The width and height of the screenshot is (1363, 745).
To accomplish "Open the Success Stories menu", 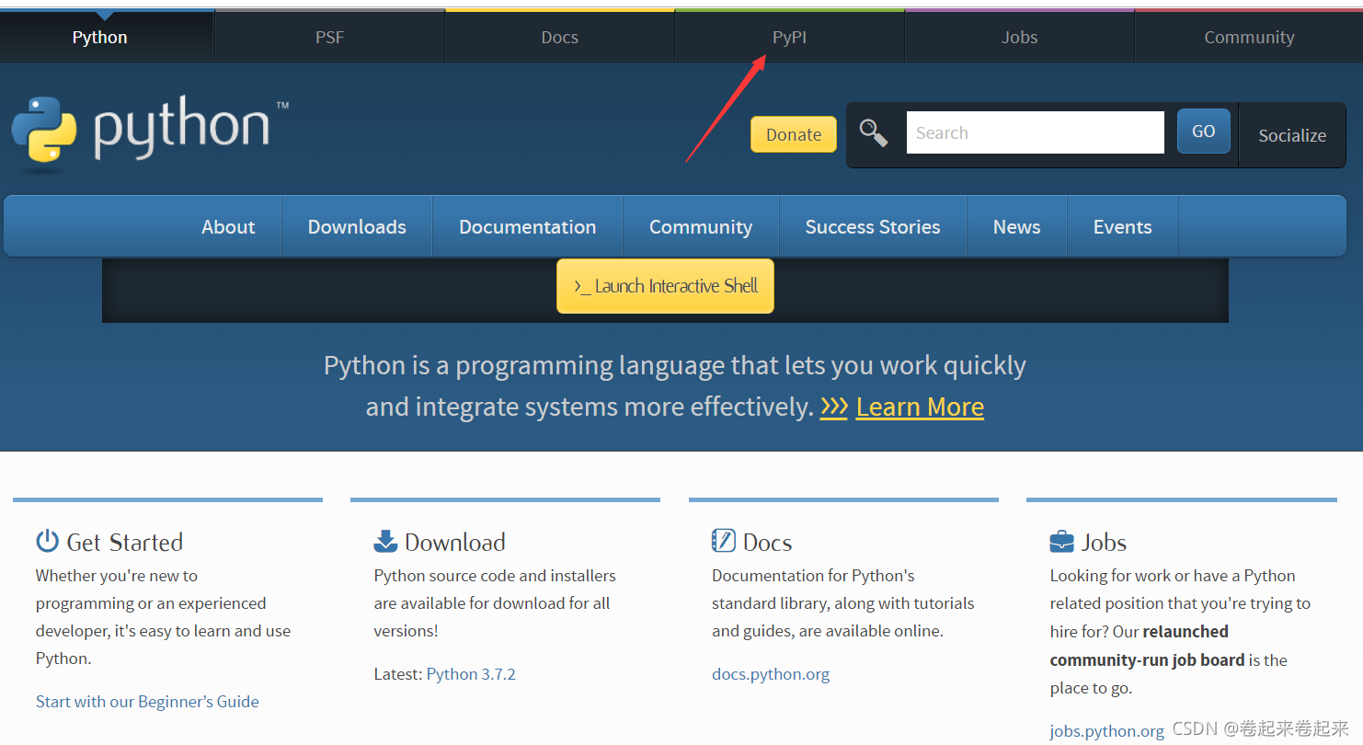I will tap(873, 227).
